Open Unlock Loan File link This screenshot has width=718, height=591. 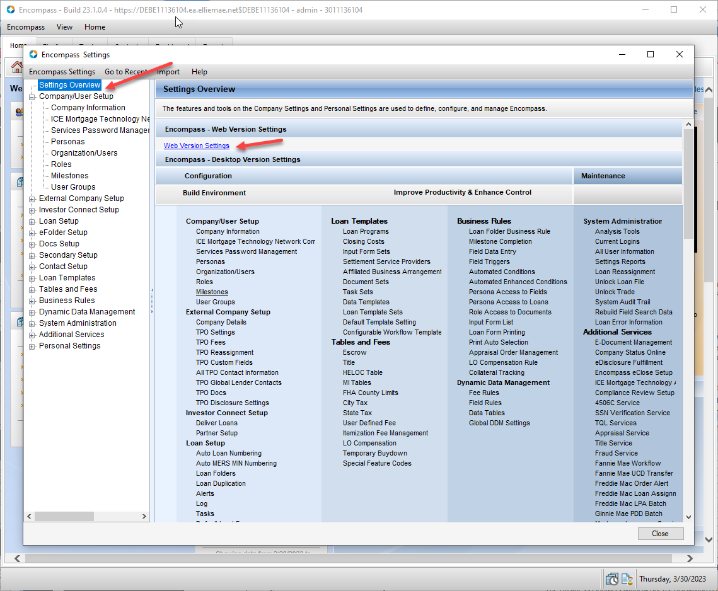coord(619,282)
